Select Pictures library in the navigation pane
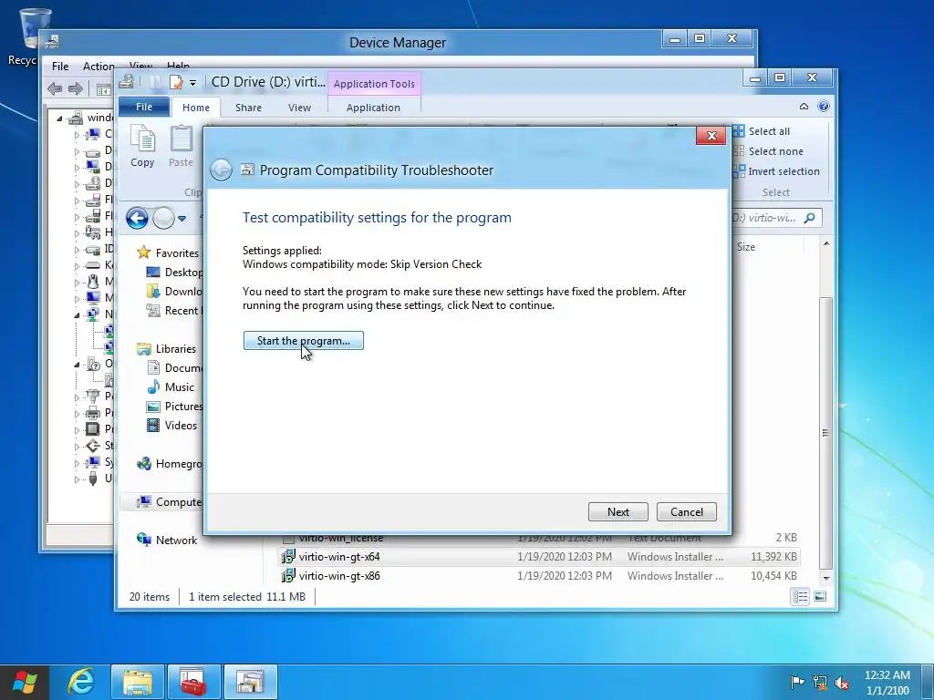Image resolution: width=934 pixels, height=700 pixels. point(174,406)
